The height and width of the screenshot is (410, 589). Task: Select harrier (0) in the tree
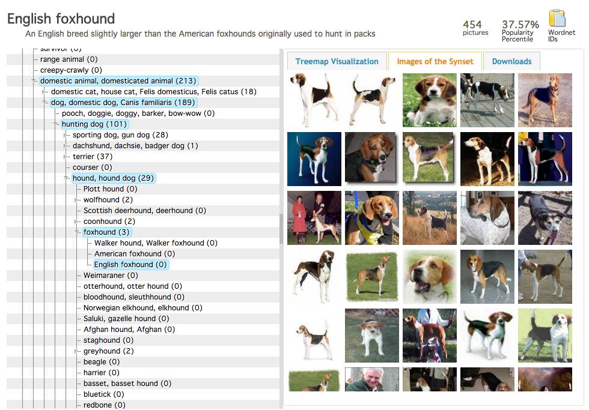(x=102, y=373)
